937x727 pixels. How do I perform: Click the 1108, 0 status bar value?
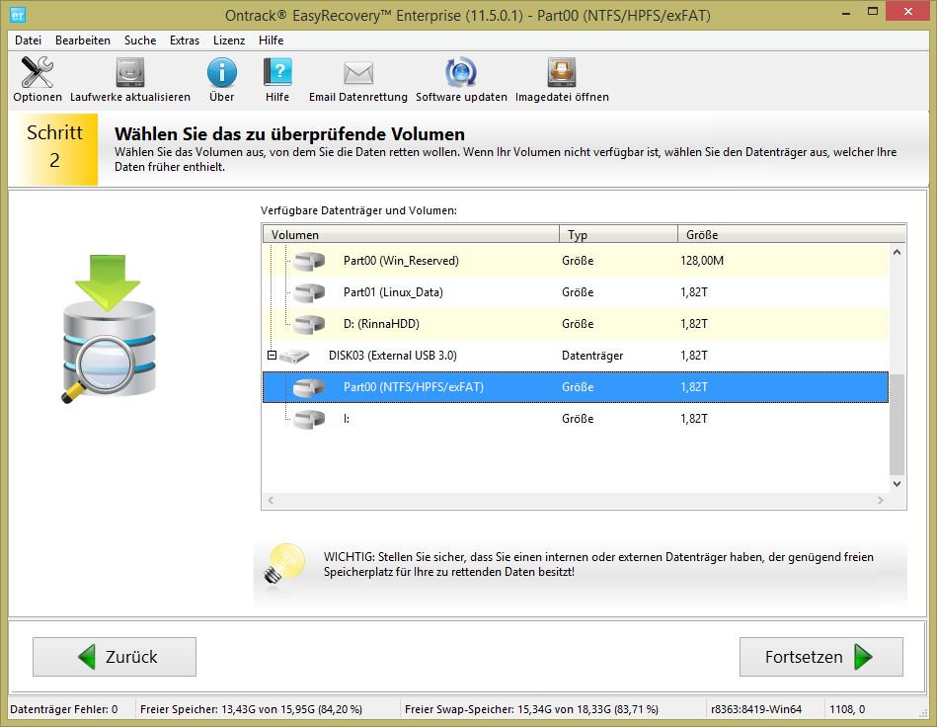point(847,709)
